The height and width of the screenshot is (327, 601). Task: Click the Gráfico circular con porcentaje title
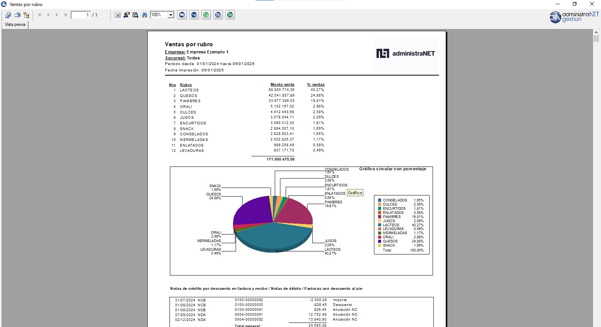[393, 169]
